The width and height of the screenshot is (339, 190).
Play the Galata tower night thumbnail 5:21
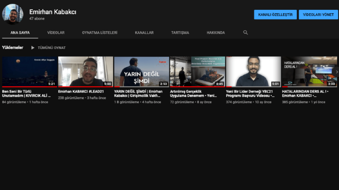tap(29, 72)
